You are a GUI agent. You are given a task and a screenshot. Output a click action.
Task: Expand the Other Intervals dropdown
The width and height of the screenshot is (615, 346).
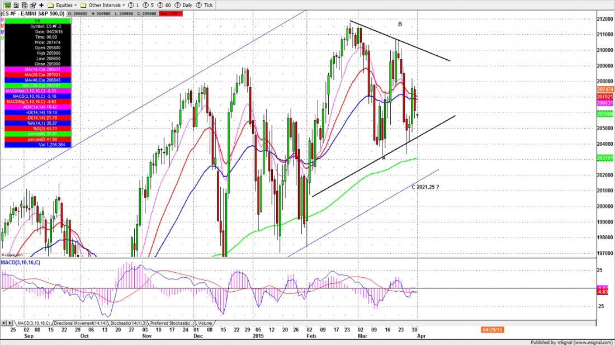click(x=93, y=4)
